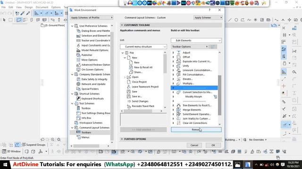Select Join Wall(s) to Curtain Wall icon
This screenshot has width=302, height=169.
click(x=178, y=119)
